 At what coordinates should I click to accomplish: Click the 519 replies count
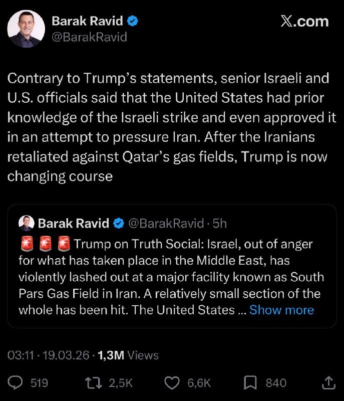40,383
